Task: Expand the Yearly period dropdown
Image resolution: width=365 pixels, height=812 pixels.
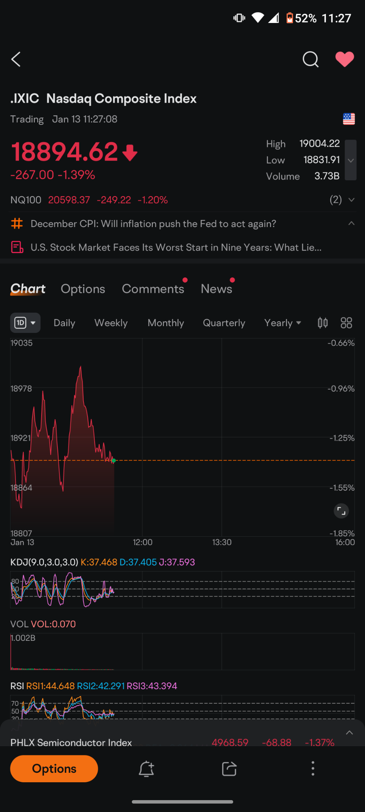Action: pyautogui.click(x=283, y=323)
